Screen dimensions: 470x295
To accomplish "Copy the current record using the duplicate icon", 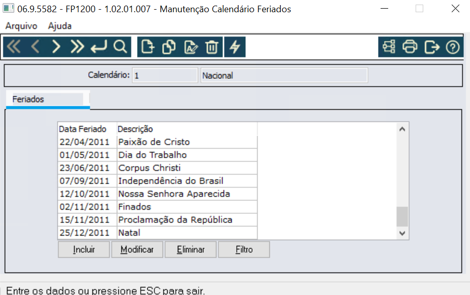I will [169, 47].
